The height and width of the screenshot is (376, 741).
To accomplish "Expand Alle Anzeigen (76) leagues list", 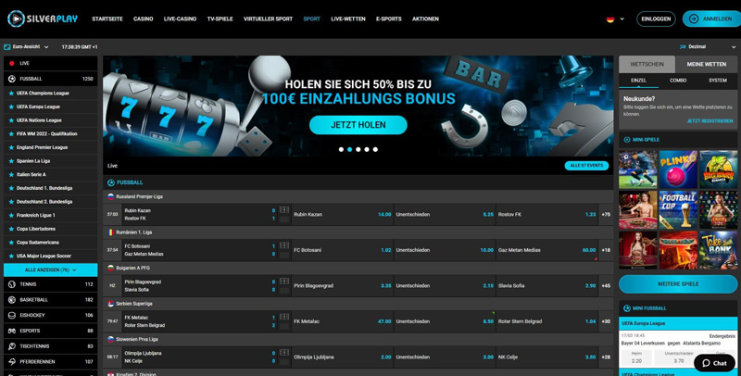I will tap(51, 270).
